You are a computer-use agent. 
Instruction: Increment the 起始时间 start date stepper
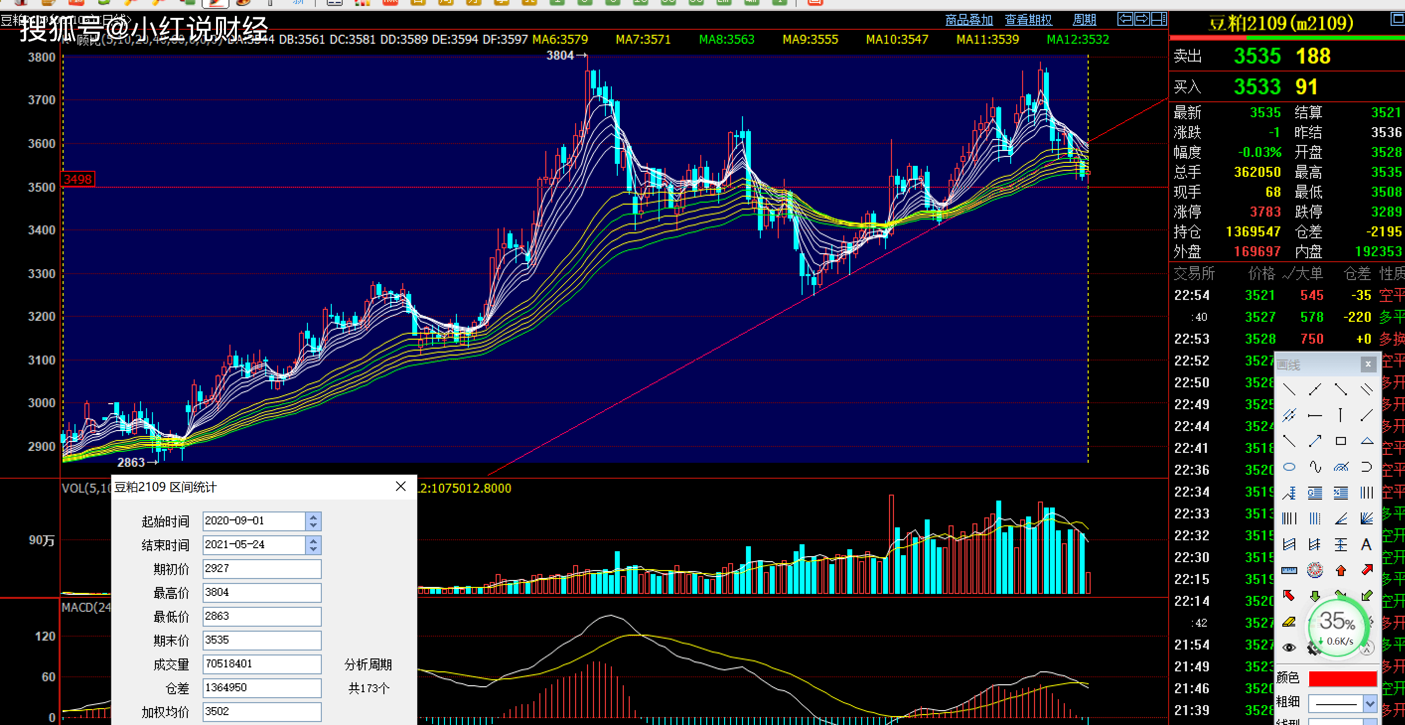click(313, 516)
